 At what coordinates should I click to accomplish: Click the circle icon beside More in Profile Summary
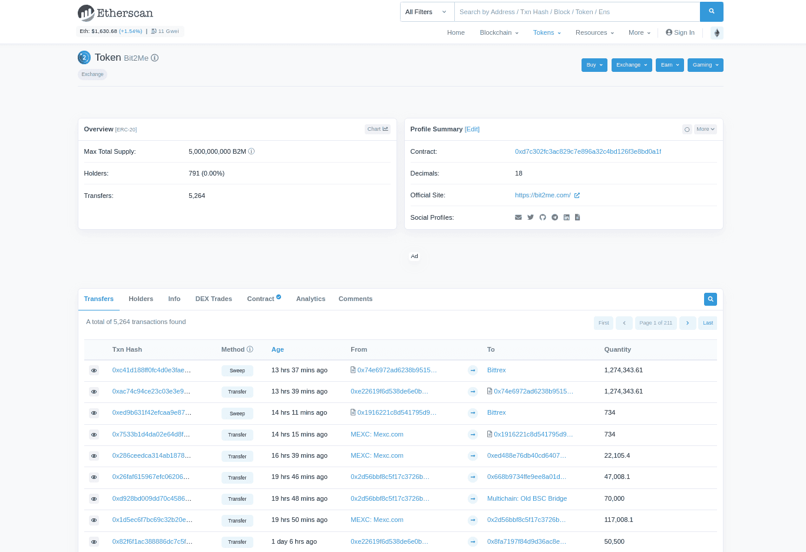pos(687,129)
